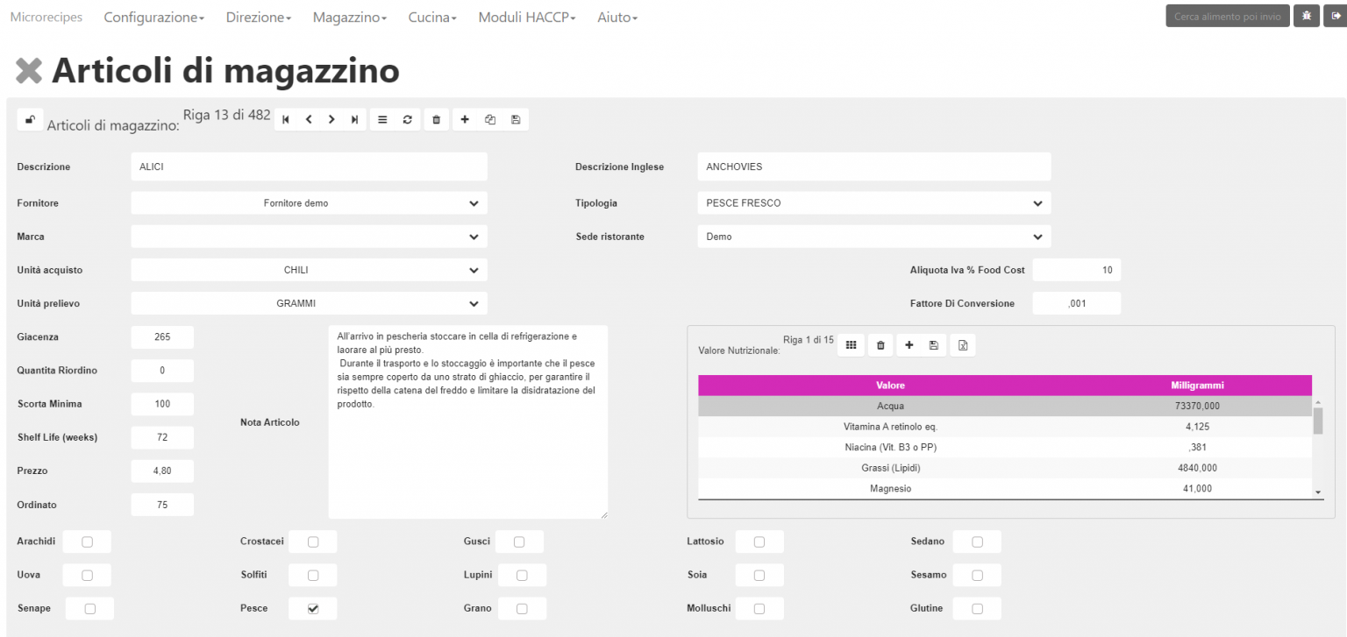Click the Nota Articolo text area
The width and height of the screenshot is (1347, 637).
468,422
